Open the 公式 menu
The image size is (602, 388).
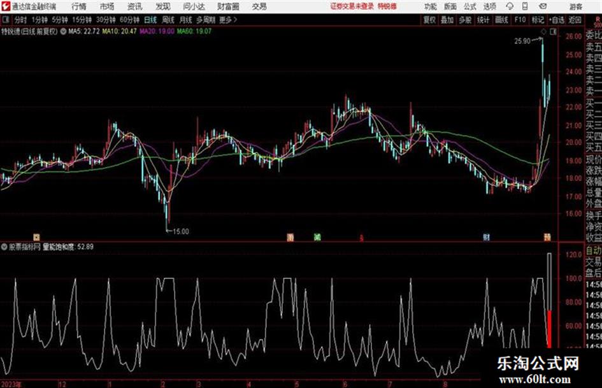coord(469,6)
